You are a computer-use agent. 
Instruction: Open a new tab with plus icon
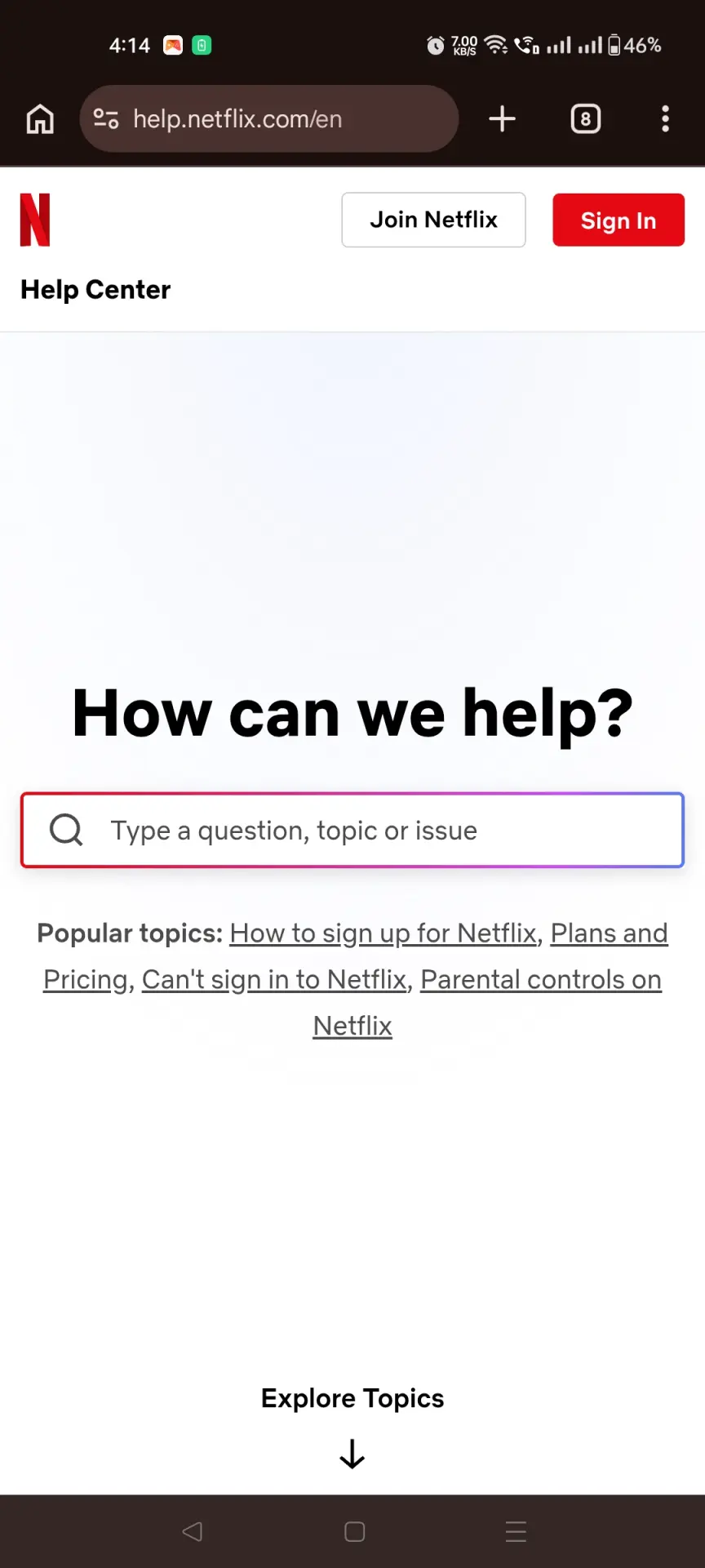502,119
